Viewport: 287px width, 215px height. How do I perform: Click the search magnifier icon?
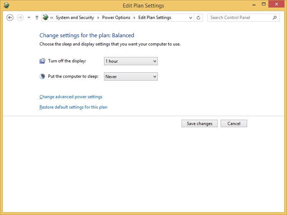(x=274, y=18)
